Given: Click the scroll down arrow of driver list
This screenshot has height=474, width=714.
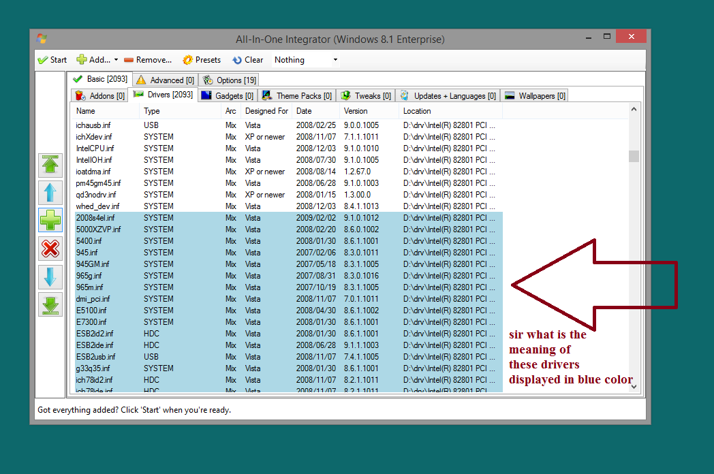Looking at the screenshot, I should (x=634, y=387).
